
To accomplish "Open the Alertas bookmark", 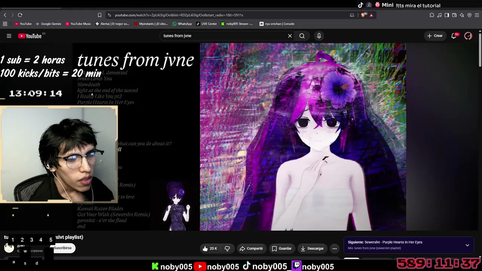I will tap(112, 24).
